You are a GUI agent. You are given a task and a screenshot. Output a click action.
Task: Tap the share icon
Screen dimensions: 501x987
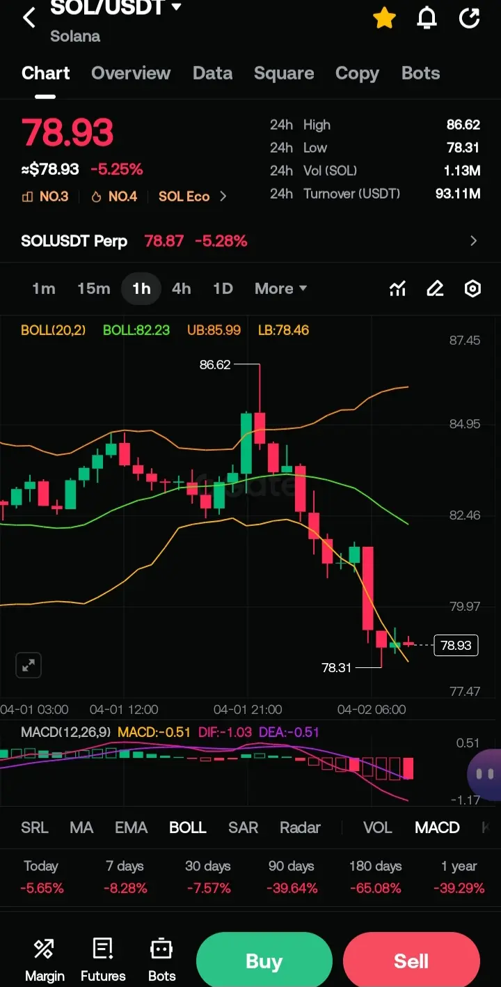tap(470, 18)
